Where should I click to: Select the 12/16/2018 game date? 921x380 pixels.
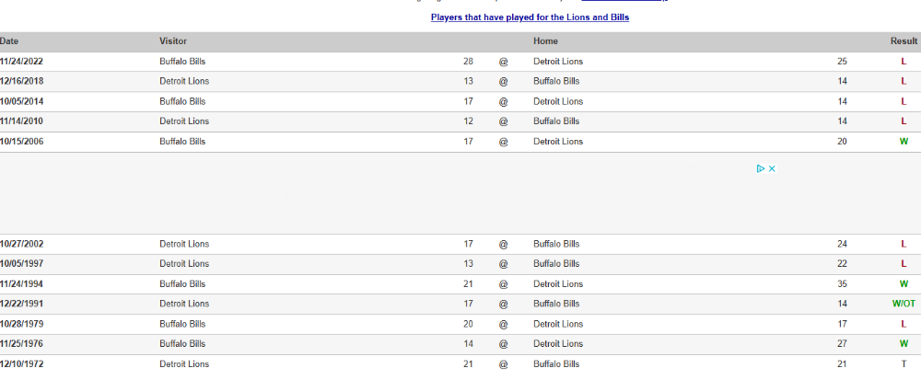pyautogui.click(x=22, y=82)
